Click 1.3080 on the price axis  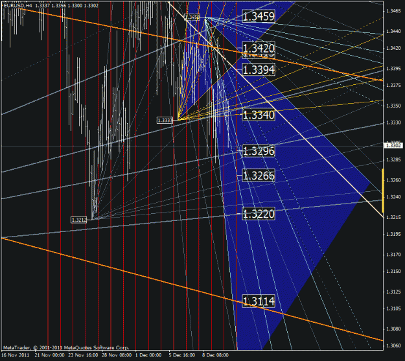(393, 329)
